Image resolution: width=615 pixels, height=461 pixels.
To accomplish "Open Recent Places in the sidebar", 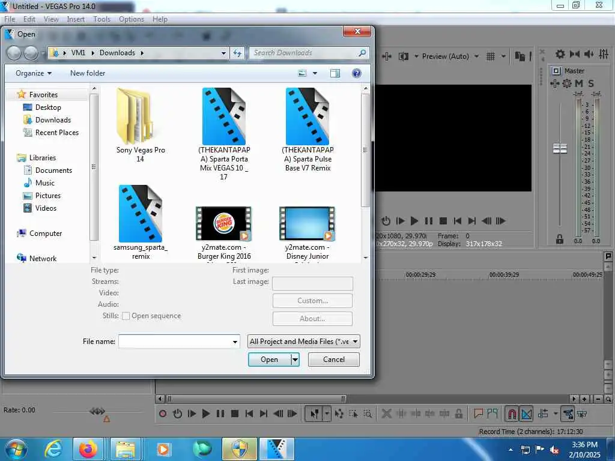I will pos(57,133).
